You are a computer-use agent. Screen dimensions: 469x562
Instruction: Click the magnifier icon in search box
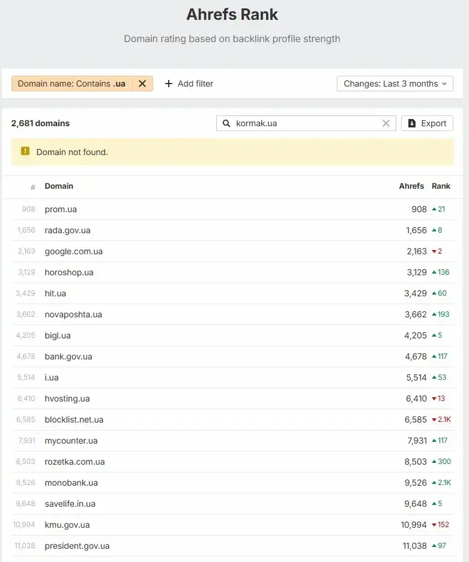(x=226, y=123)
